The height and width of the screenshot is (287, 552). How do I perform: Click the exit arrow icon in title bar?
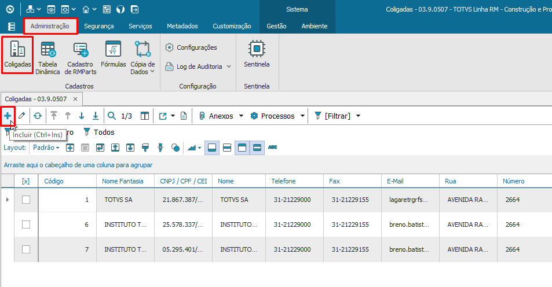[134, 9]
